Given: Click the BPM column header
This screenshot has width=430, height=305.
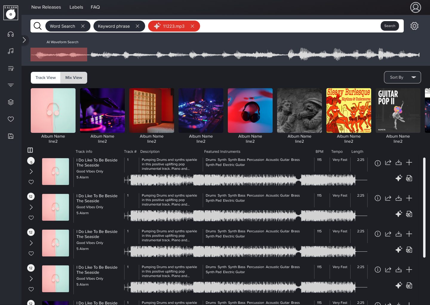Looking at the screenshot, I should tap(320, 152).
